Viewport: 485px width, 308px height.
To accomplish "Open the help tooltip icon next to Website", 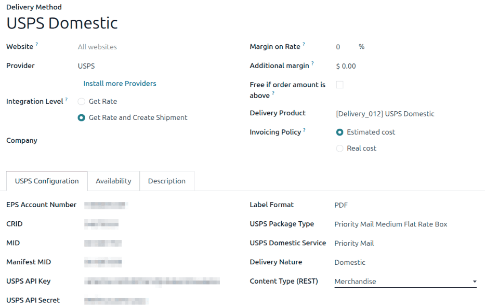I will click(x=37, y=44).
